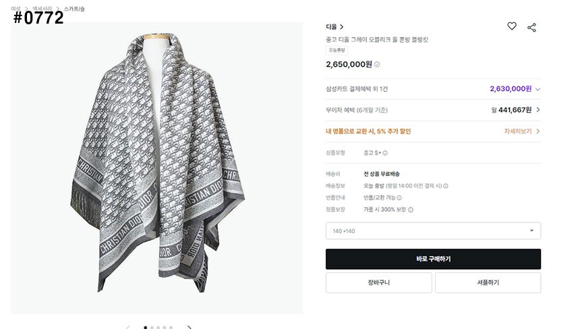
Task: Open the 140×140 size dropdown
Action: coord(433,231)
